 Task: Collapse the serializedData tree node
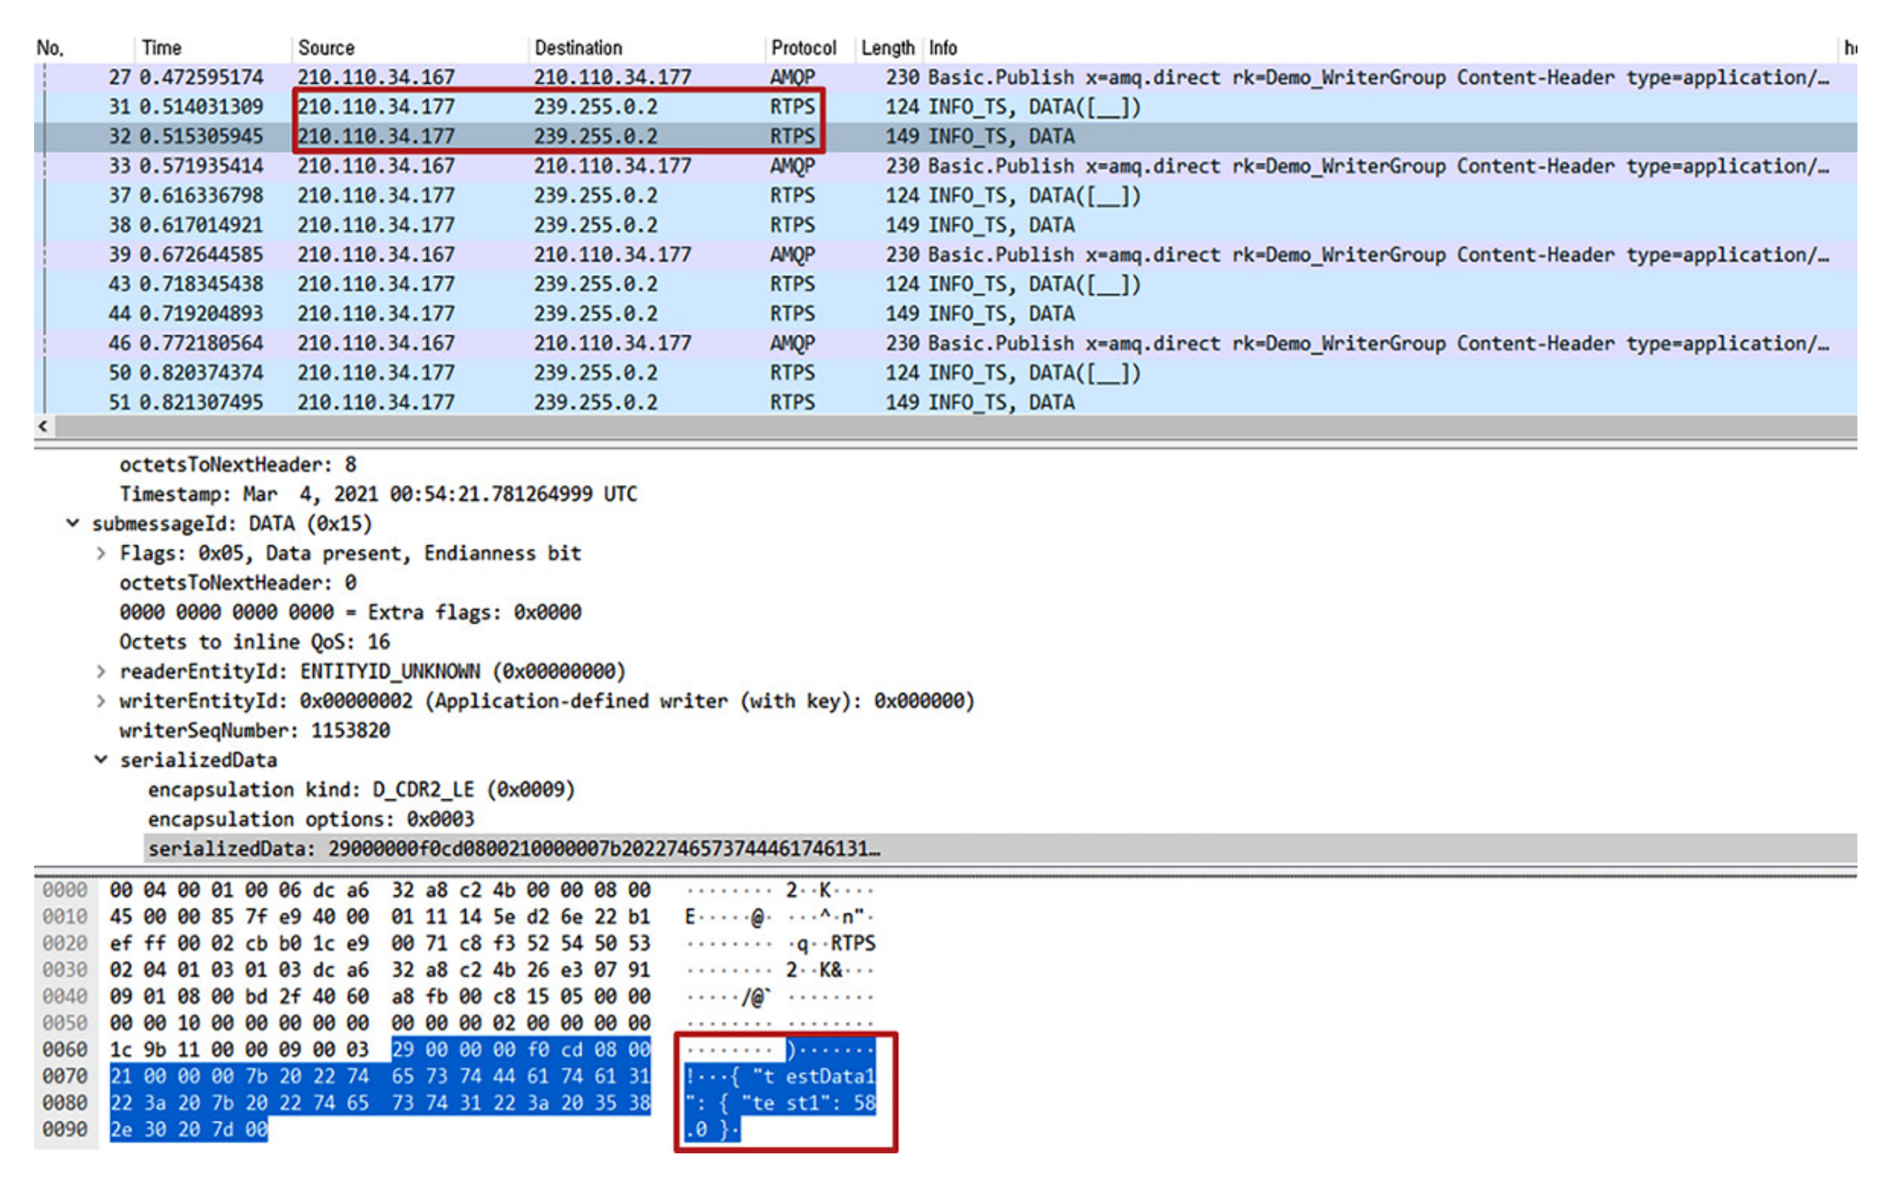tap(101, 760)
